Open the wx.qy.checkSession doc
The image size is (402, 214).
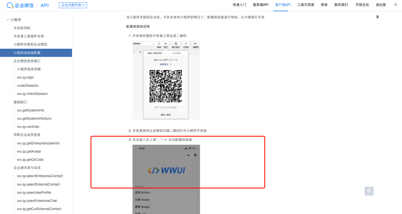point(32,94)
